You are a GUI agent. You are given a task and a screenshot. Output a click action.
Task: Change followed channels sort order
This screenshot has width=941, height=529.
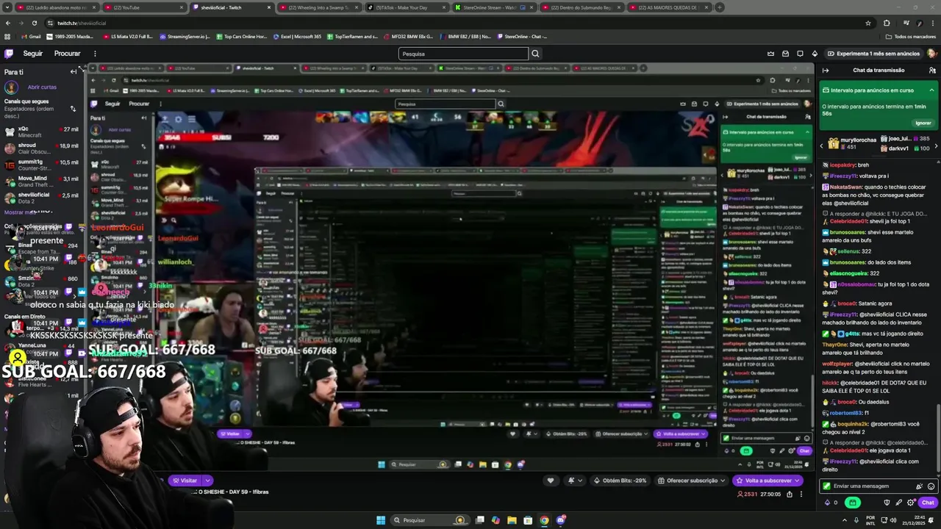(73, 109)
